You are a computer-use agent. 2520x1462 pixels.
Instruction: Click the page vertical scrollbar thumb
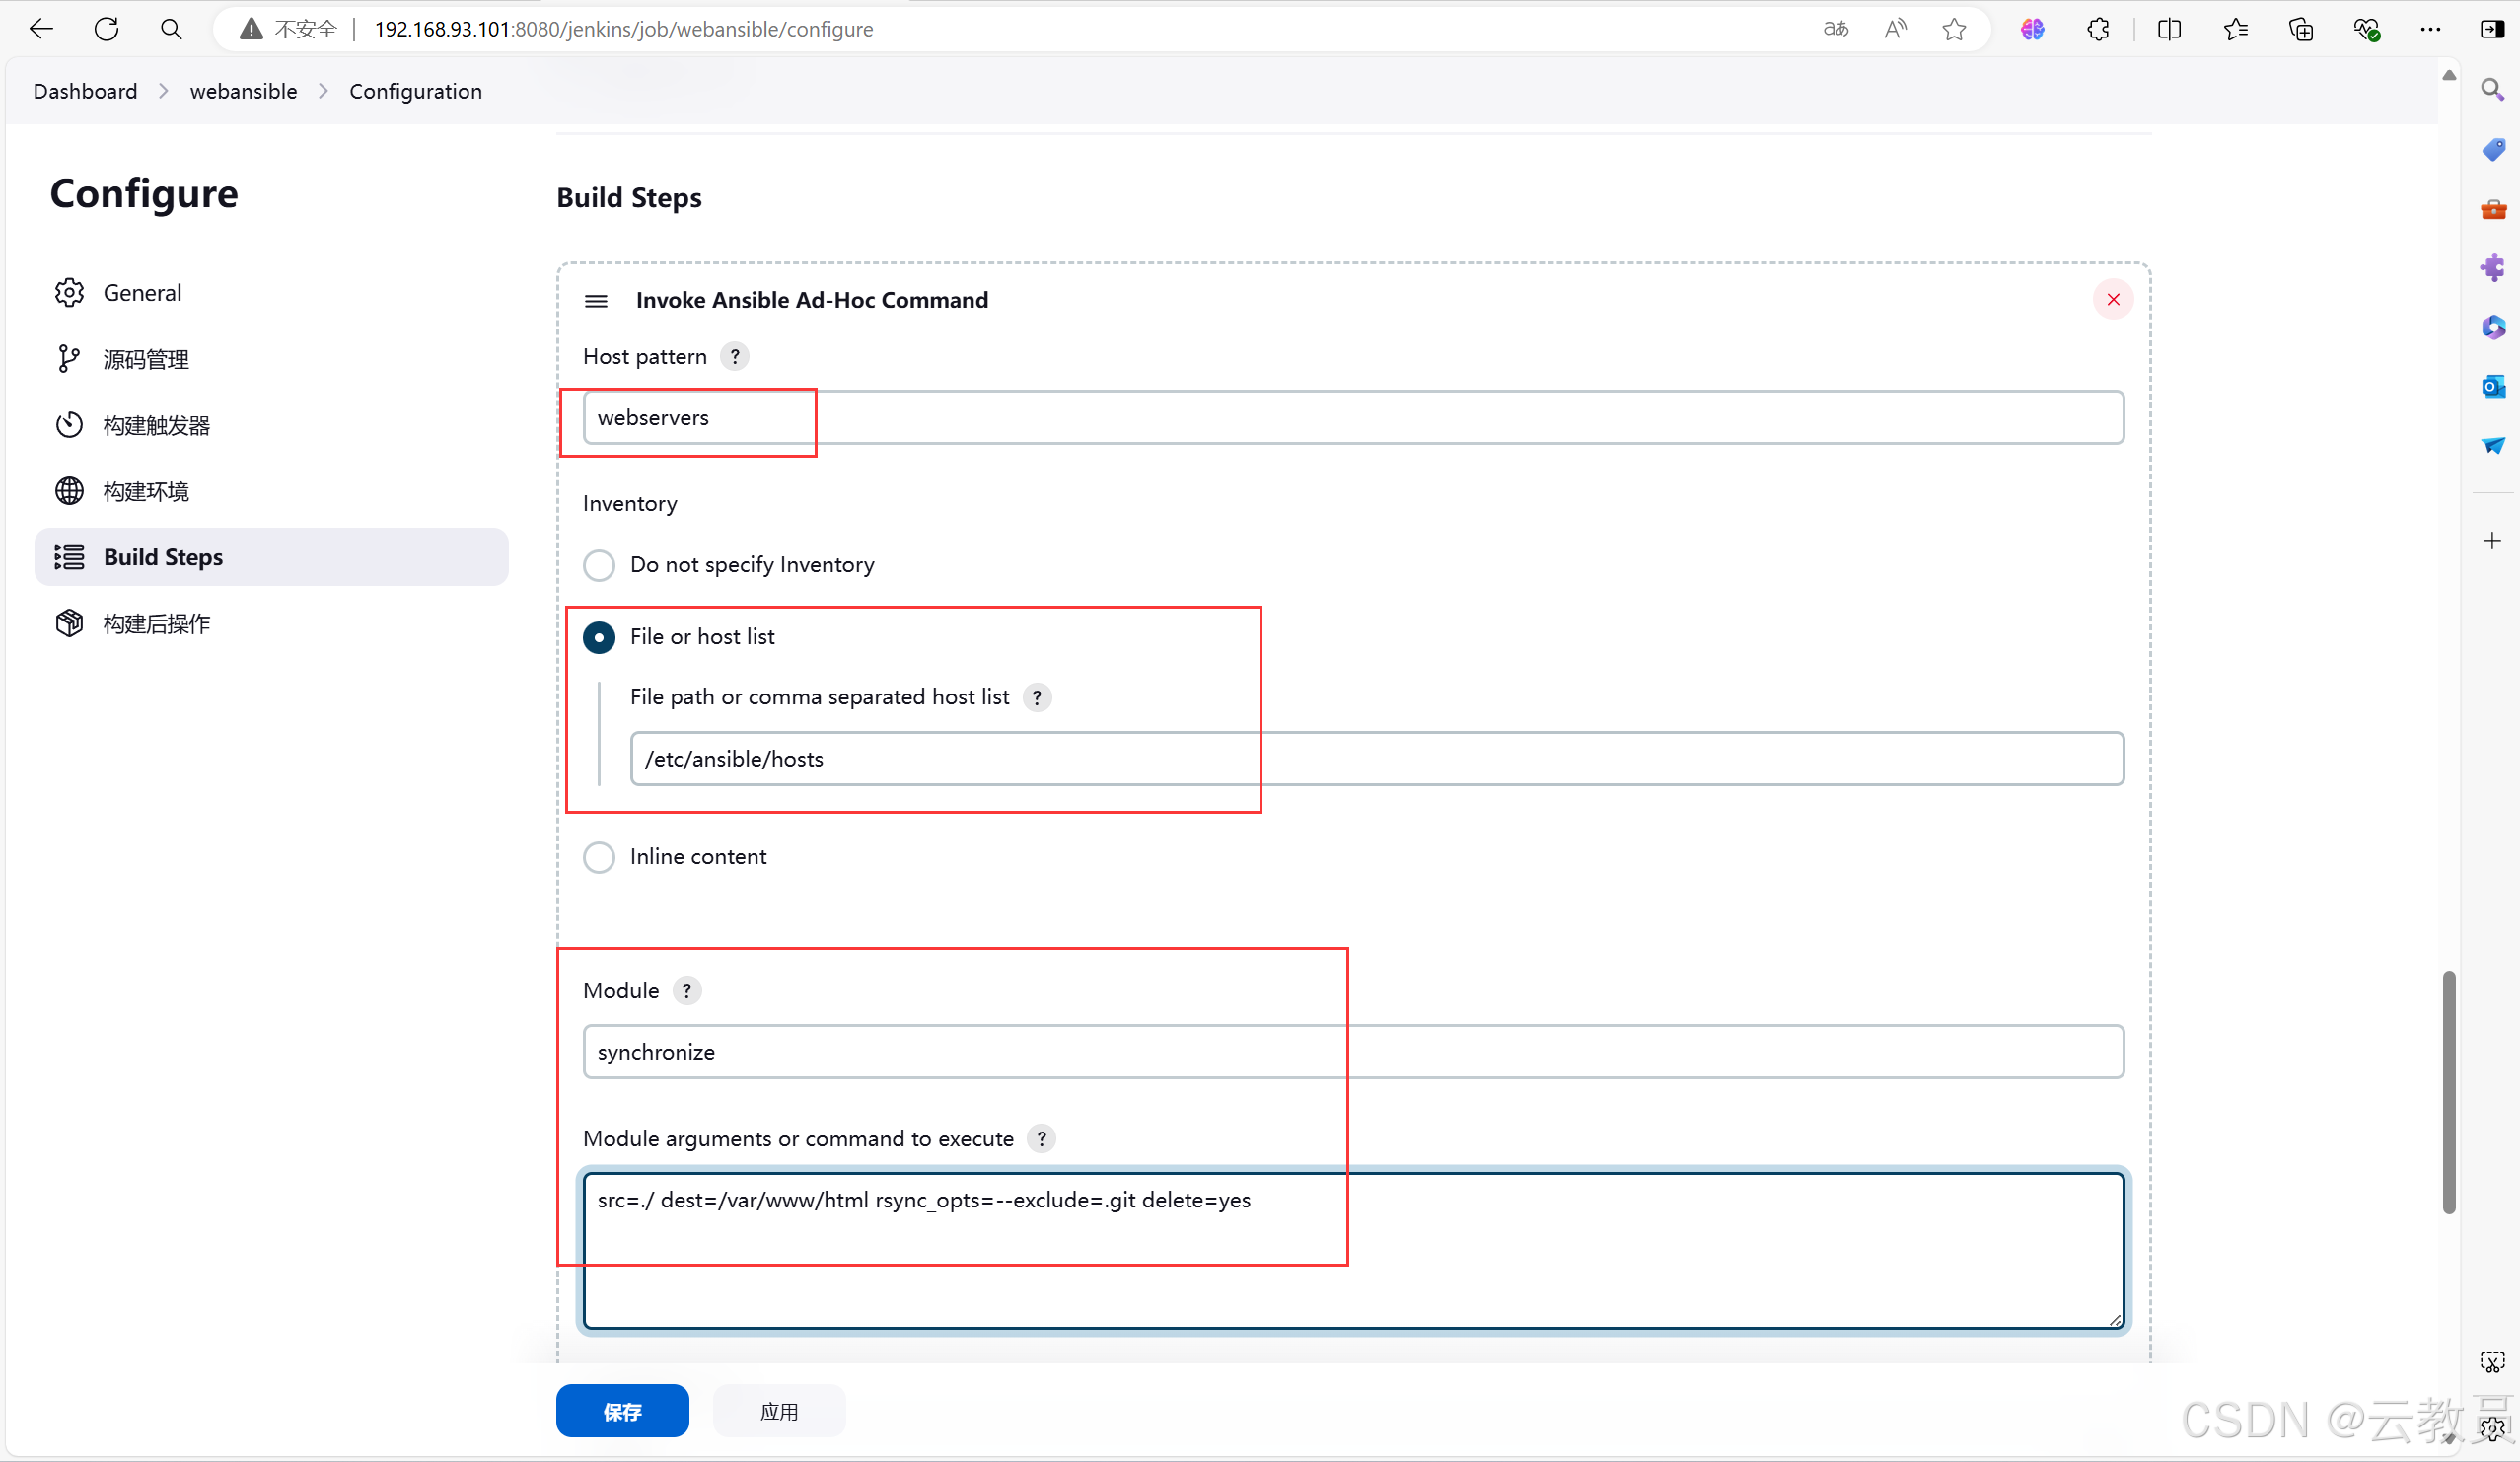pyautogui.click(x=2449, y=1092)
